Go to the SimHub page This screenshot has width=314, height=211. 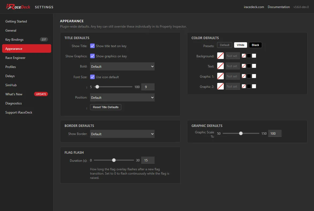pos(27,85)
